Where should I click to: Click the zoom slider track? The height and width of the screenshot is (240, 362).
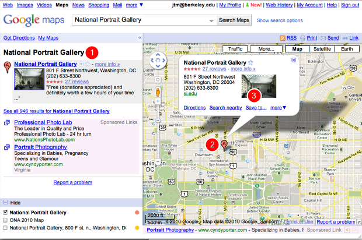[158, 131]
